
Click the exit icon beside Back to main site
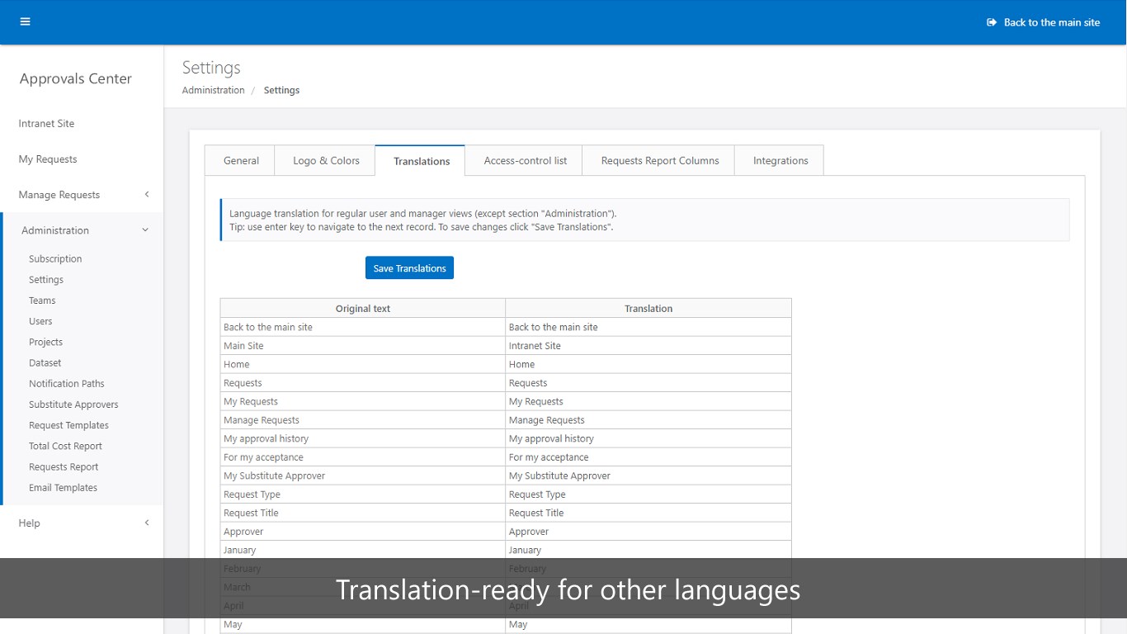point(992,22)
